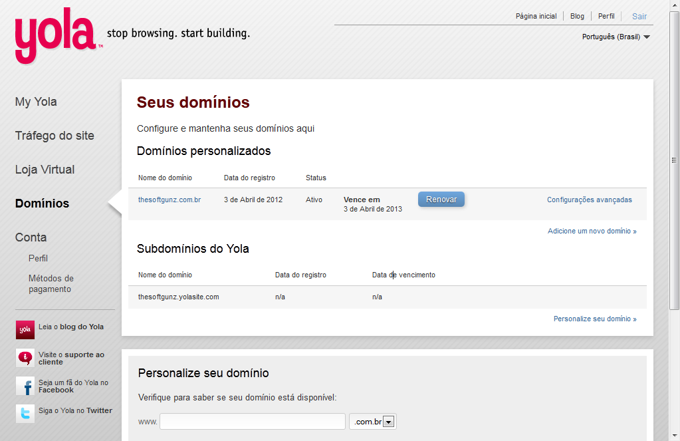The width and height of the screenshot is (680, 441).
Task: Open Tráfego do site section
Action: tap(55, 136)
